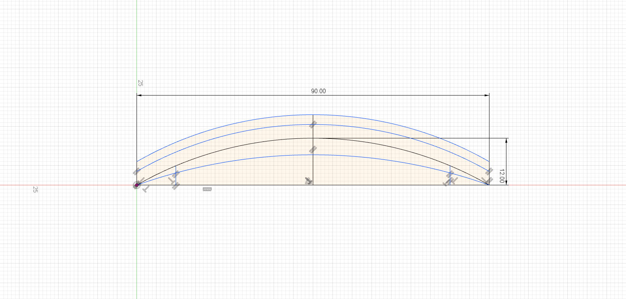This screenshot has width=626, height=299.
Task: Select the horizontal constraint glyph below the baseline
Action: coord(207,189)
